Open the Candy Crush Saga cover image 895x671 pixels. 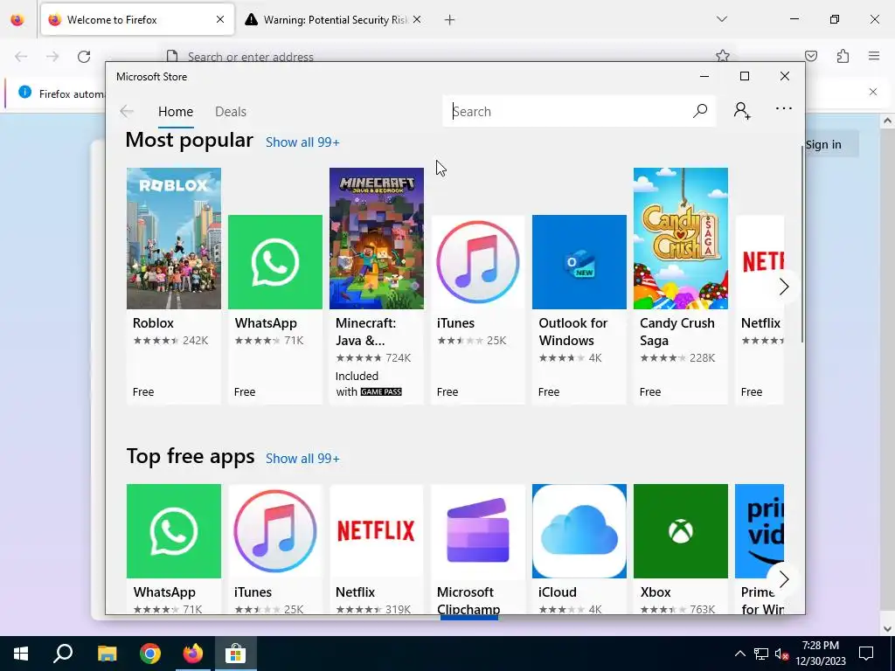(680, 239)
